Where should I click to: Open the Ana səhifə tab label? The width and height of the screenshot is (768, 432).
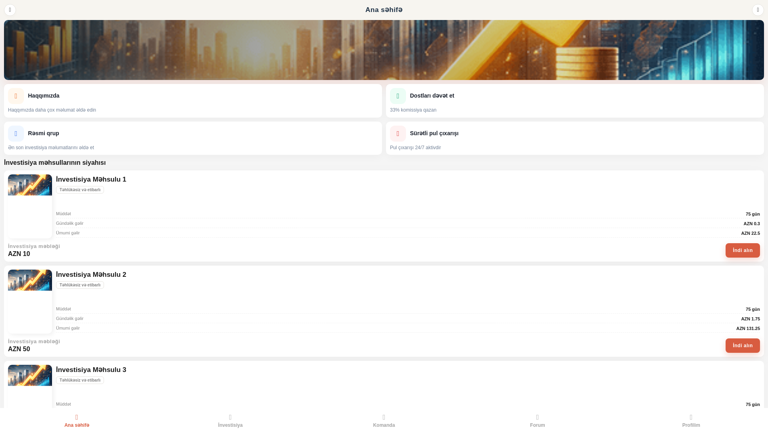pyautogui.click(x=77, y=425)
